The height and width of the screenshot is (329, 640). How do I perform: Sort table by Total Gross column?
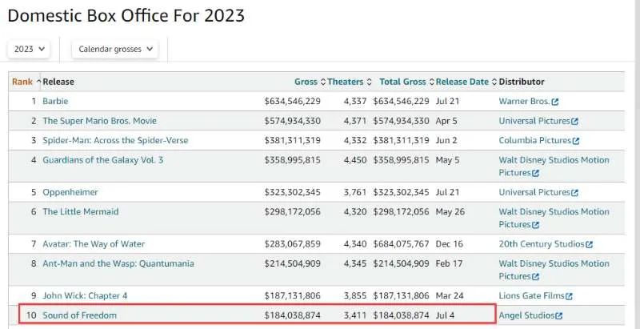click(402, 82)
